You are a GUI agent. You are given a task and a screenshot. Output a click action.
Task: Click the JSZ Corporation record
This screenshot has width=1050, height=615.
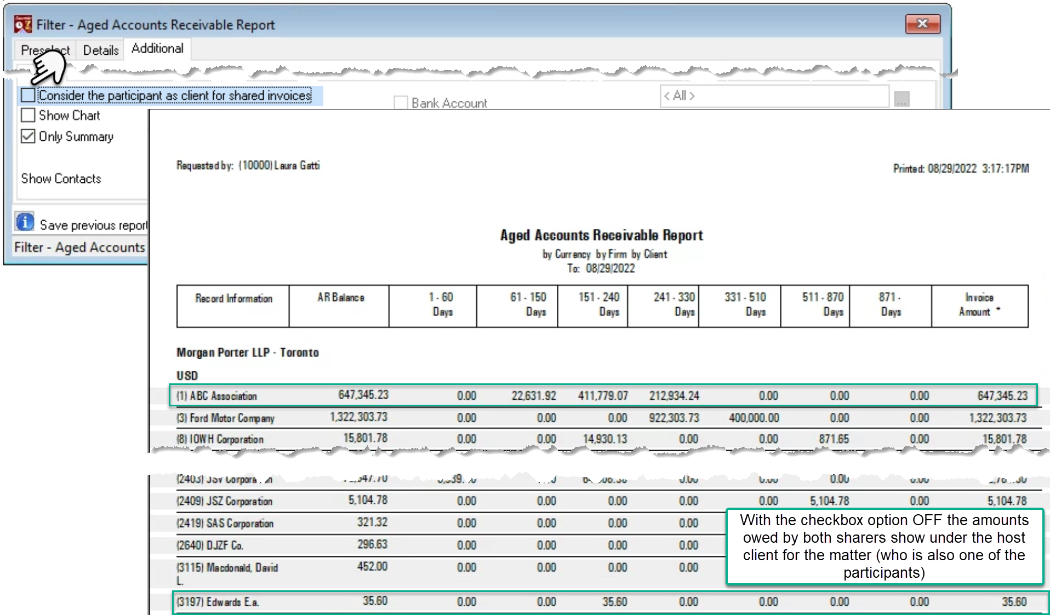224,501
